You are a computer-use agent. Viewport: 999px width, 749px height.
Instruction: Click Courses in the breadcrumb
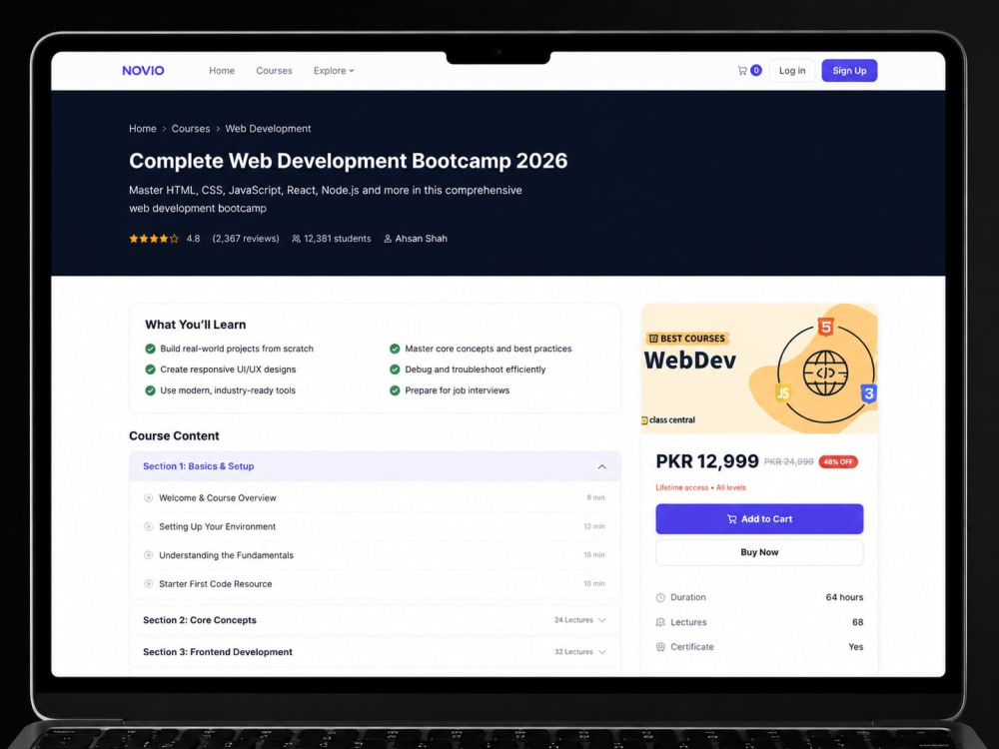191,129
